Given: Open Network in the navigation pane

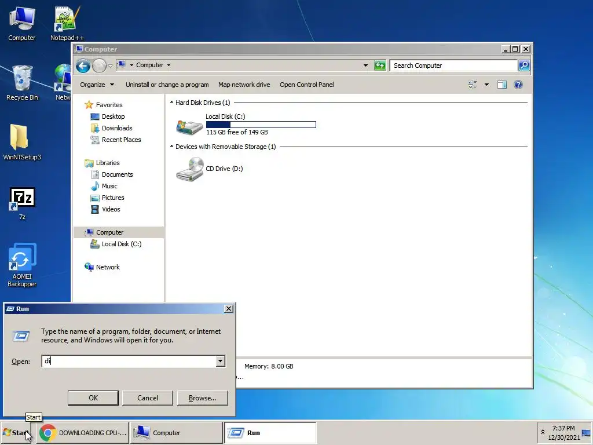Looking at the screenshot, I should click(x=107, y=267).
